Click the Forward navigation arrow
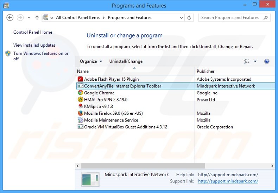The width and height of the screenshot is (278, 193). [x=20, y=18]
